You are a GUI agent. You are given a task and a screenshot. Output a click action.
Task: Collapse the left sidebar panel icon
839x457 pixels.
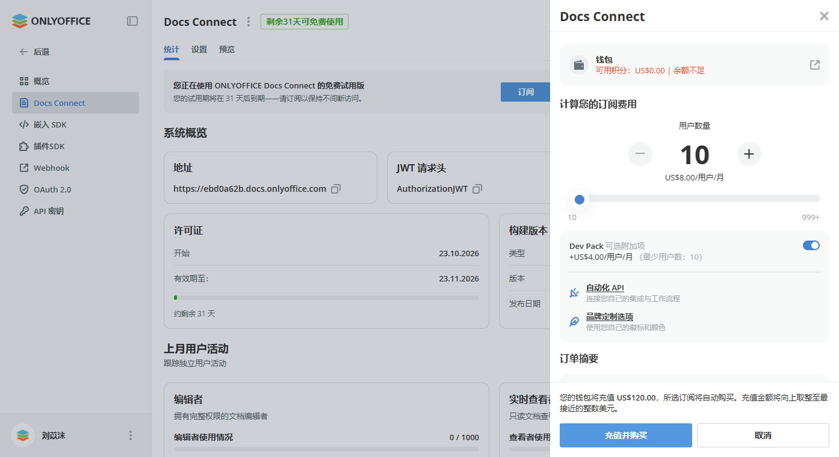click(132, 21)
